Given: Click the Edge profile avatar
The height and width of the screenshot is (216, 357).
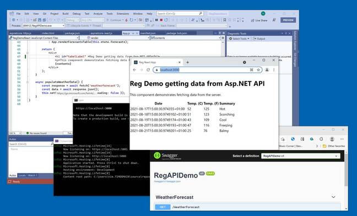Looking at the screenshot, I should [332, 139].
